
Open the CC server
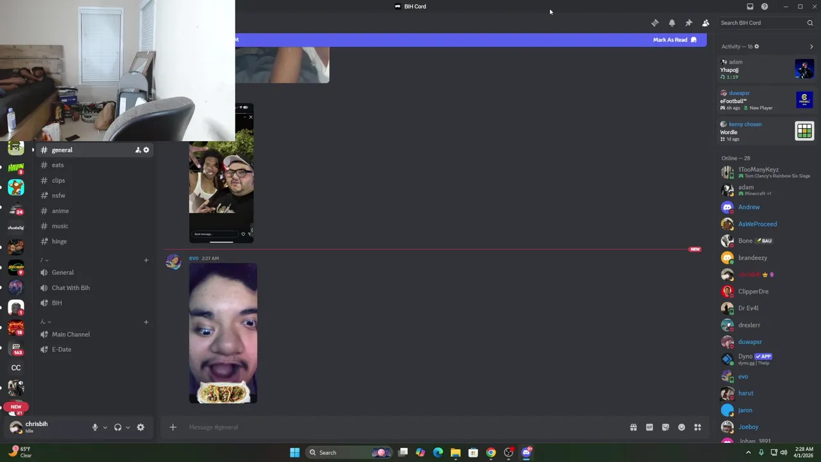click(x=16, y=368)
